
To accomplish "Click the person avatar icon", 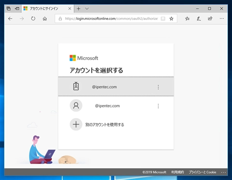I will point(76,105).
